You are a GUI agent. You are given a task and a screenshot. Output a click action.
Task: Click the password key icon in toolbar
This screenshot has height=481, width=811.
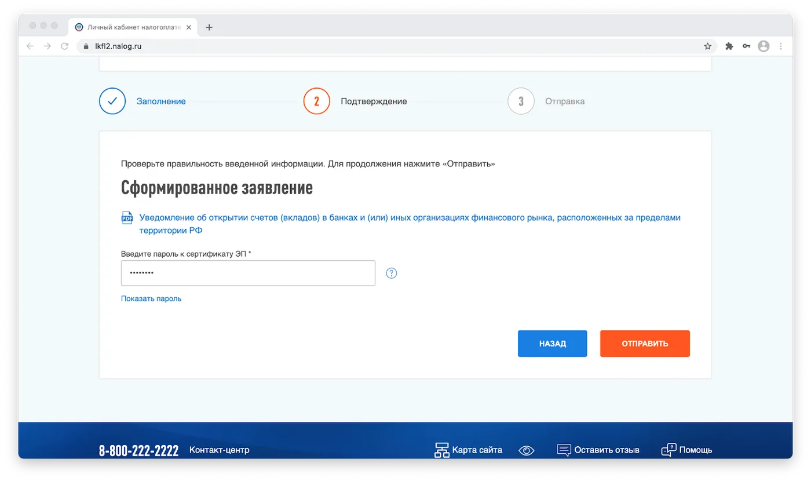[747, 46]
